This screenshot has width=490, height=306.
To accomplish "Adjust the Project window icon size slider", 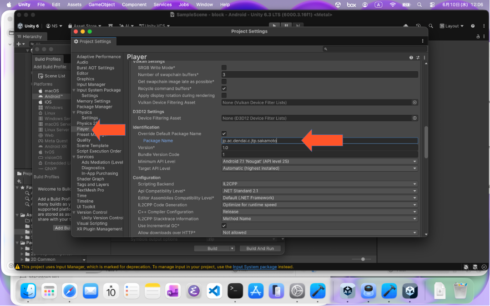I will click(363, 259).
